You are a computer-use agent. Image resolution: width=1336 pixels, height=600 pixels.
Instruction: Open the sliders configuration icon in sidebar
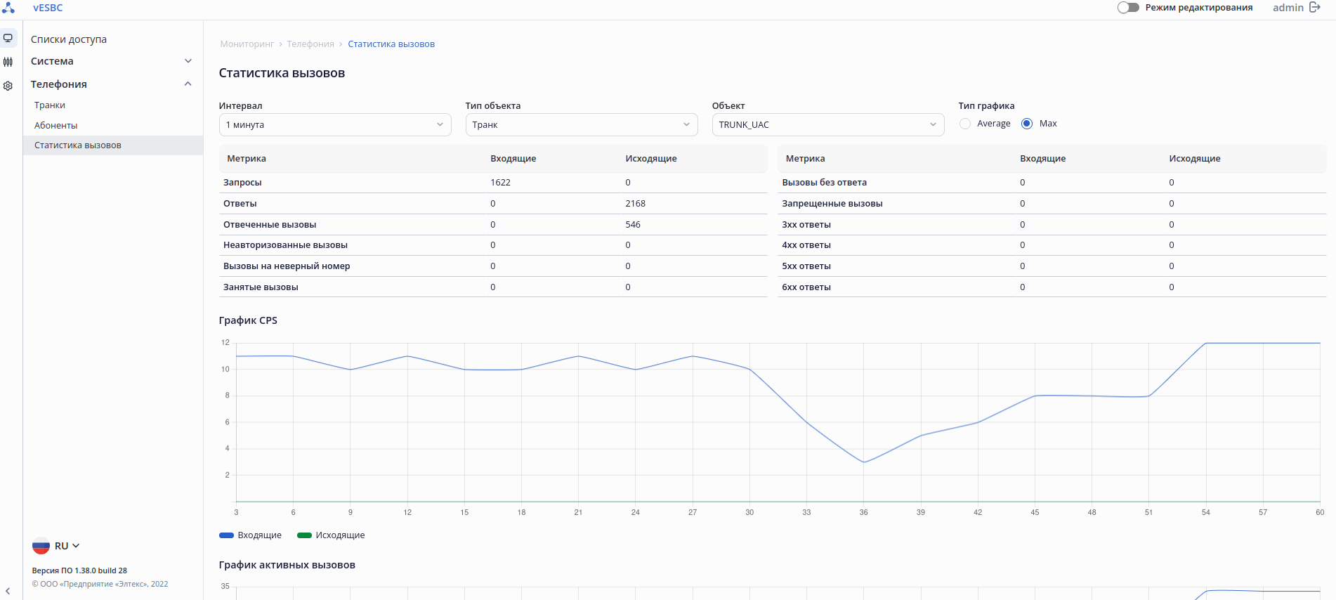(8, 62)
